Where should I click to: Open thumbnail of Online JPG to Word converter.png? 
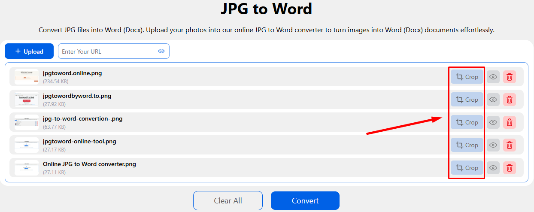click(27, 168)
